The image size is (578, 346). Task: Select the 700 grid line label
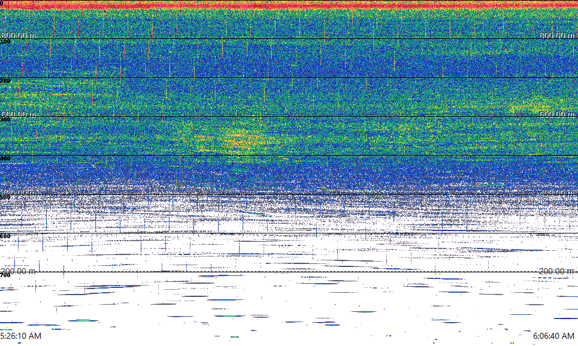(5, 275)
